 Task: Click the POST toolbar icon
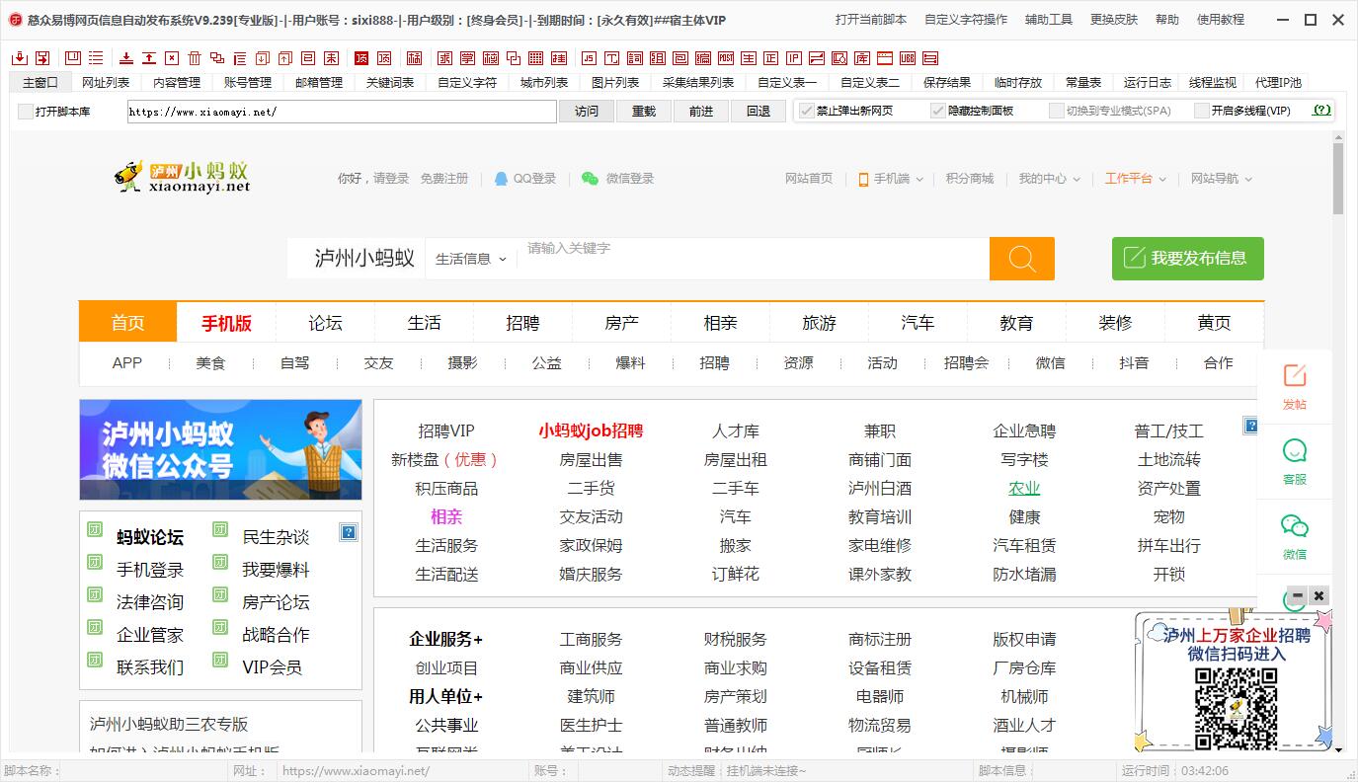[726, 58]
